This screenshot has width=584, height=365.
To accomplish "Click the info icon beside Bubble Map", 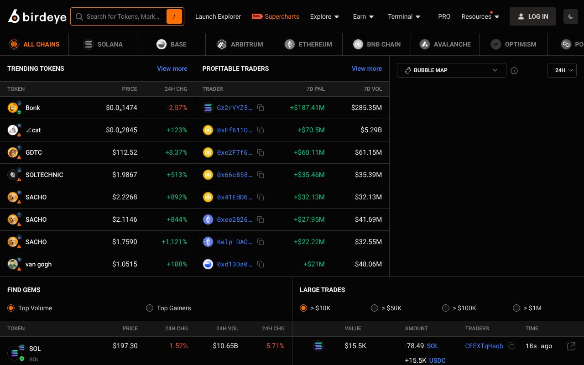I will pos(514,71).
